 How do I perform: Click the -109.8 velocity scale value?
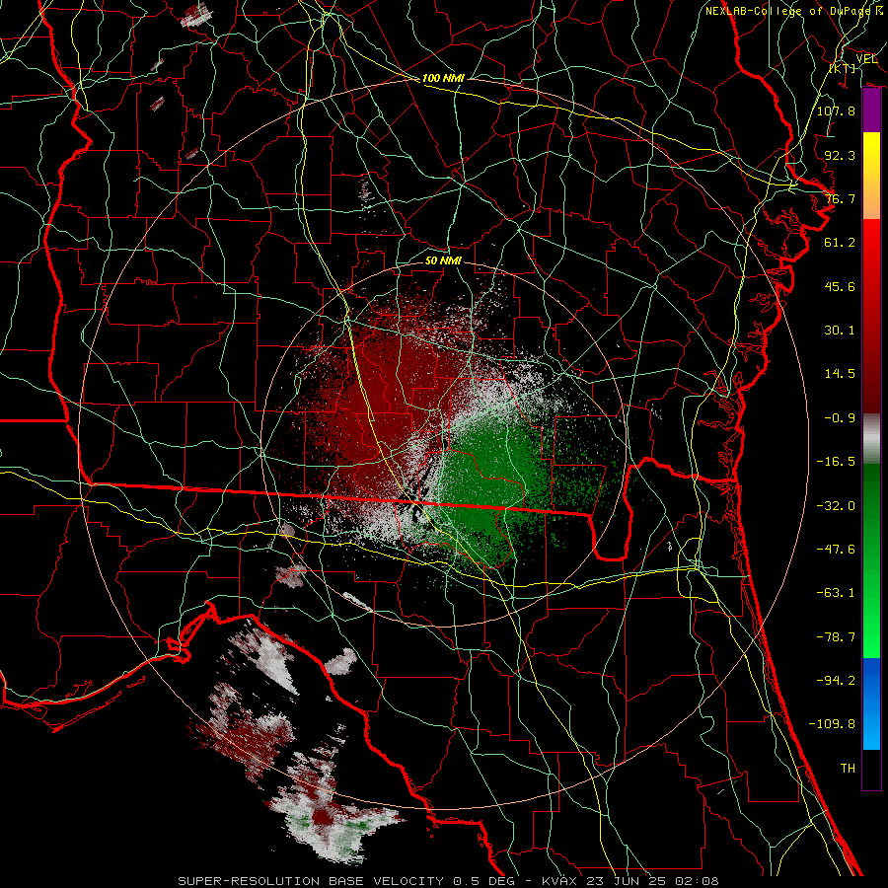[x=832, y=724]
